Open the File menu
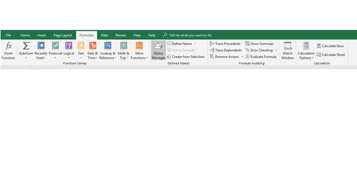357x183 pixels. pos(8,35)
